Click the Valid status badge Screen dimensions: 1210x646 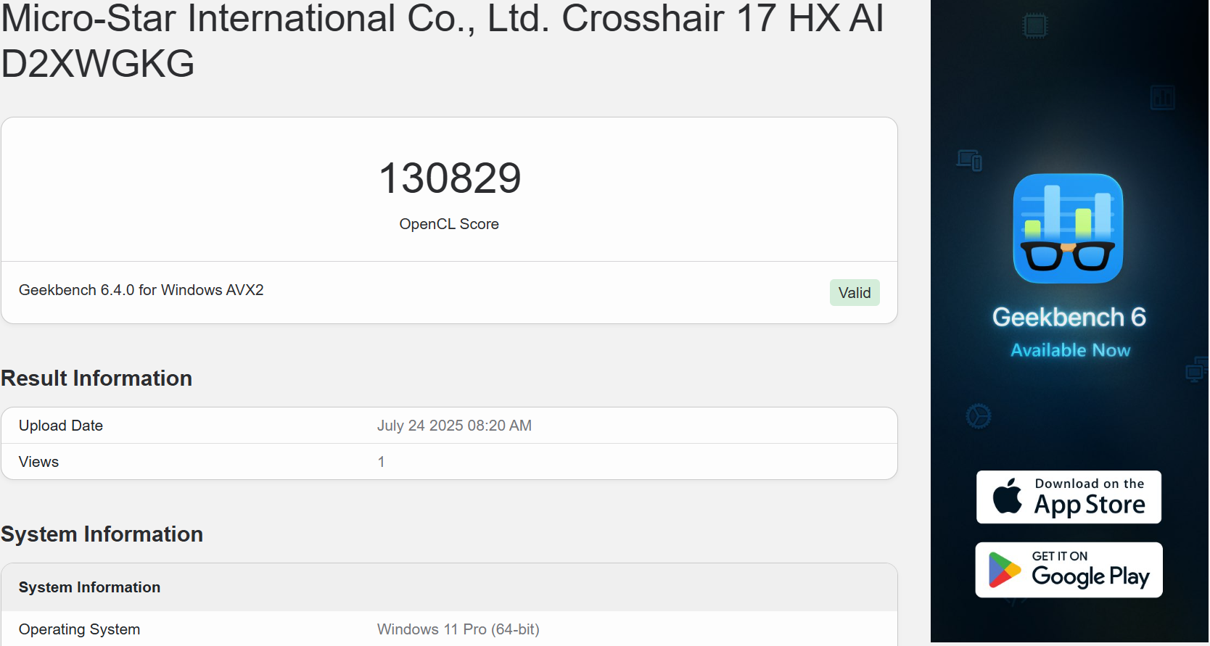coord(855,293)
